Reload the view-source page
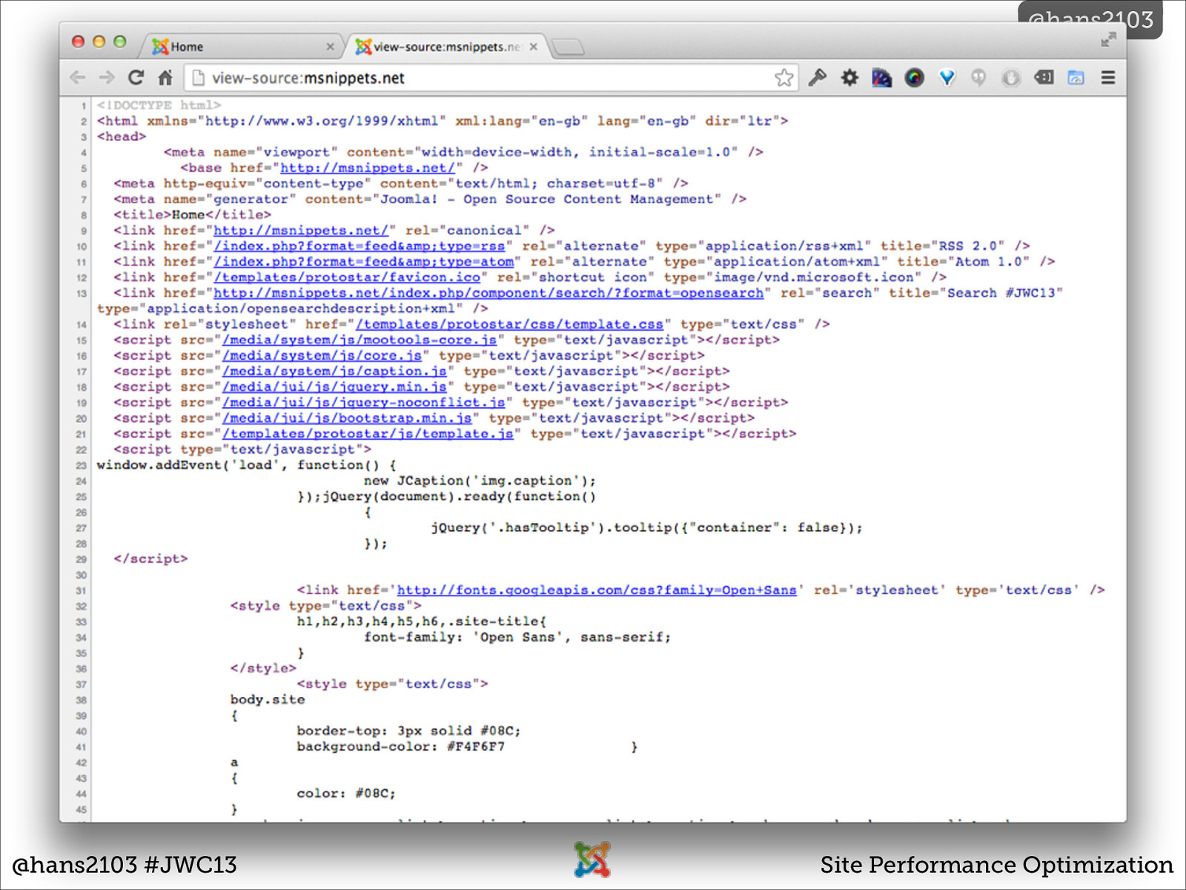The width and height of the screenshot is (1186, 890). point(136,77)
